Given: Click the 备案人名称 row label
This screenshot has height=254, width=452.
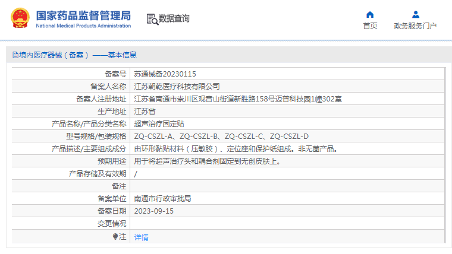Looking at the screenshot, I should (x=108, y=86).
